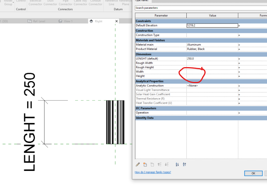The image size is (267, 195).
Task: Click the Ref. Level tab plan icon
Action: click(x=30, y=21)
